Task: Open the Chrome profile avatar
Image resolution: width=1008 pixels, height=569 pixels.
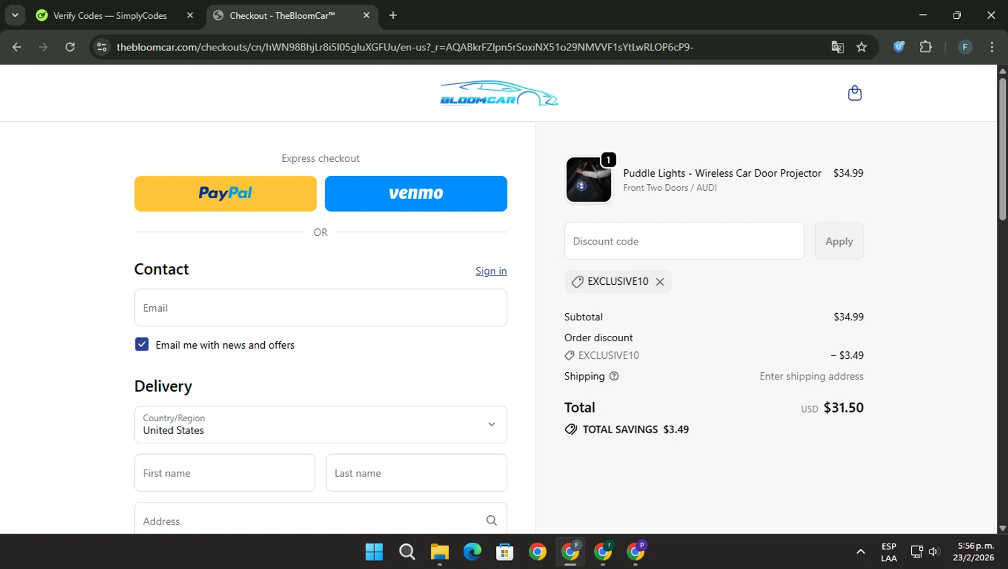Action: (x=965, y=47)
